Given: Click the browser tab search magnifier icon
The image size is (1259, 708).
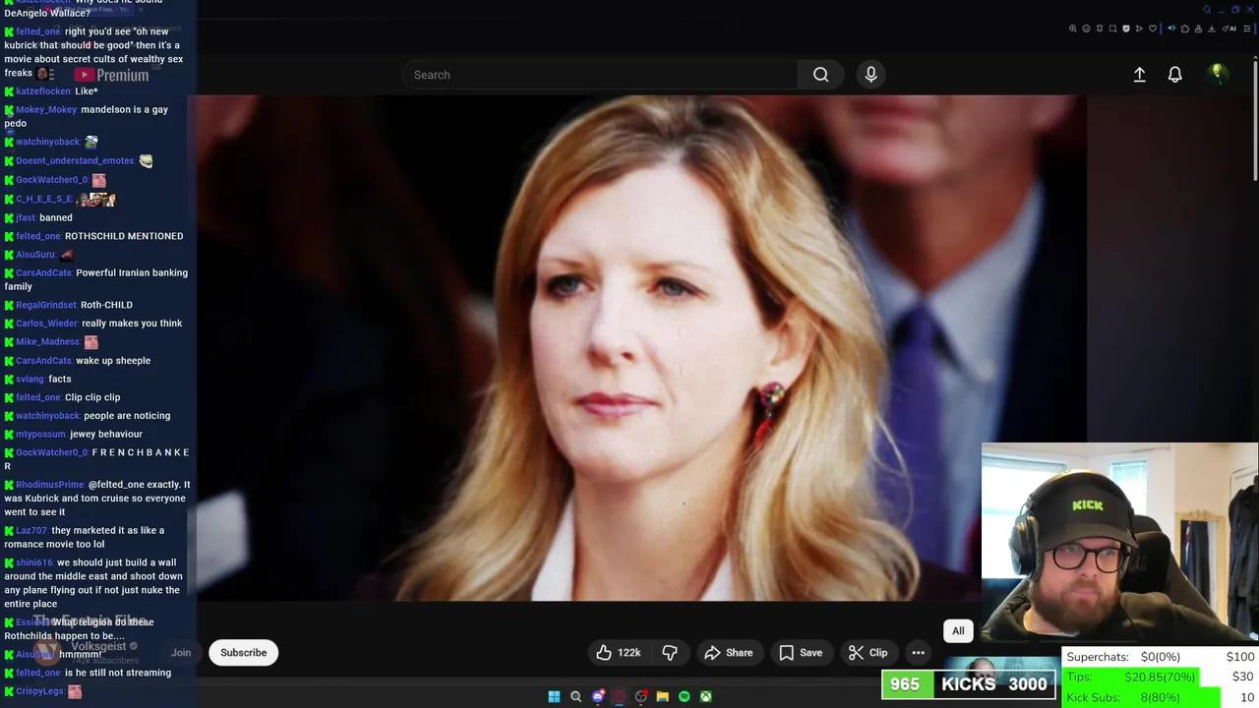Looking at the screenshot, I should 1207,10.
